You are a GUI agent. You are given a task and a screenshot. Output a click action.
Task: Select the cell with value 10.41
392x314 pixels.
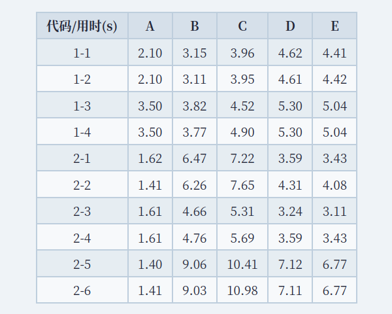click(242, 264)
